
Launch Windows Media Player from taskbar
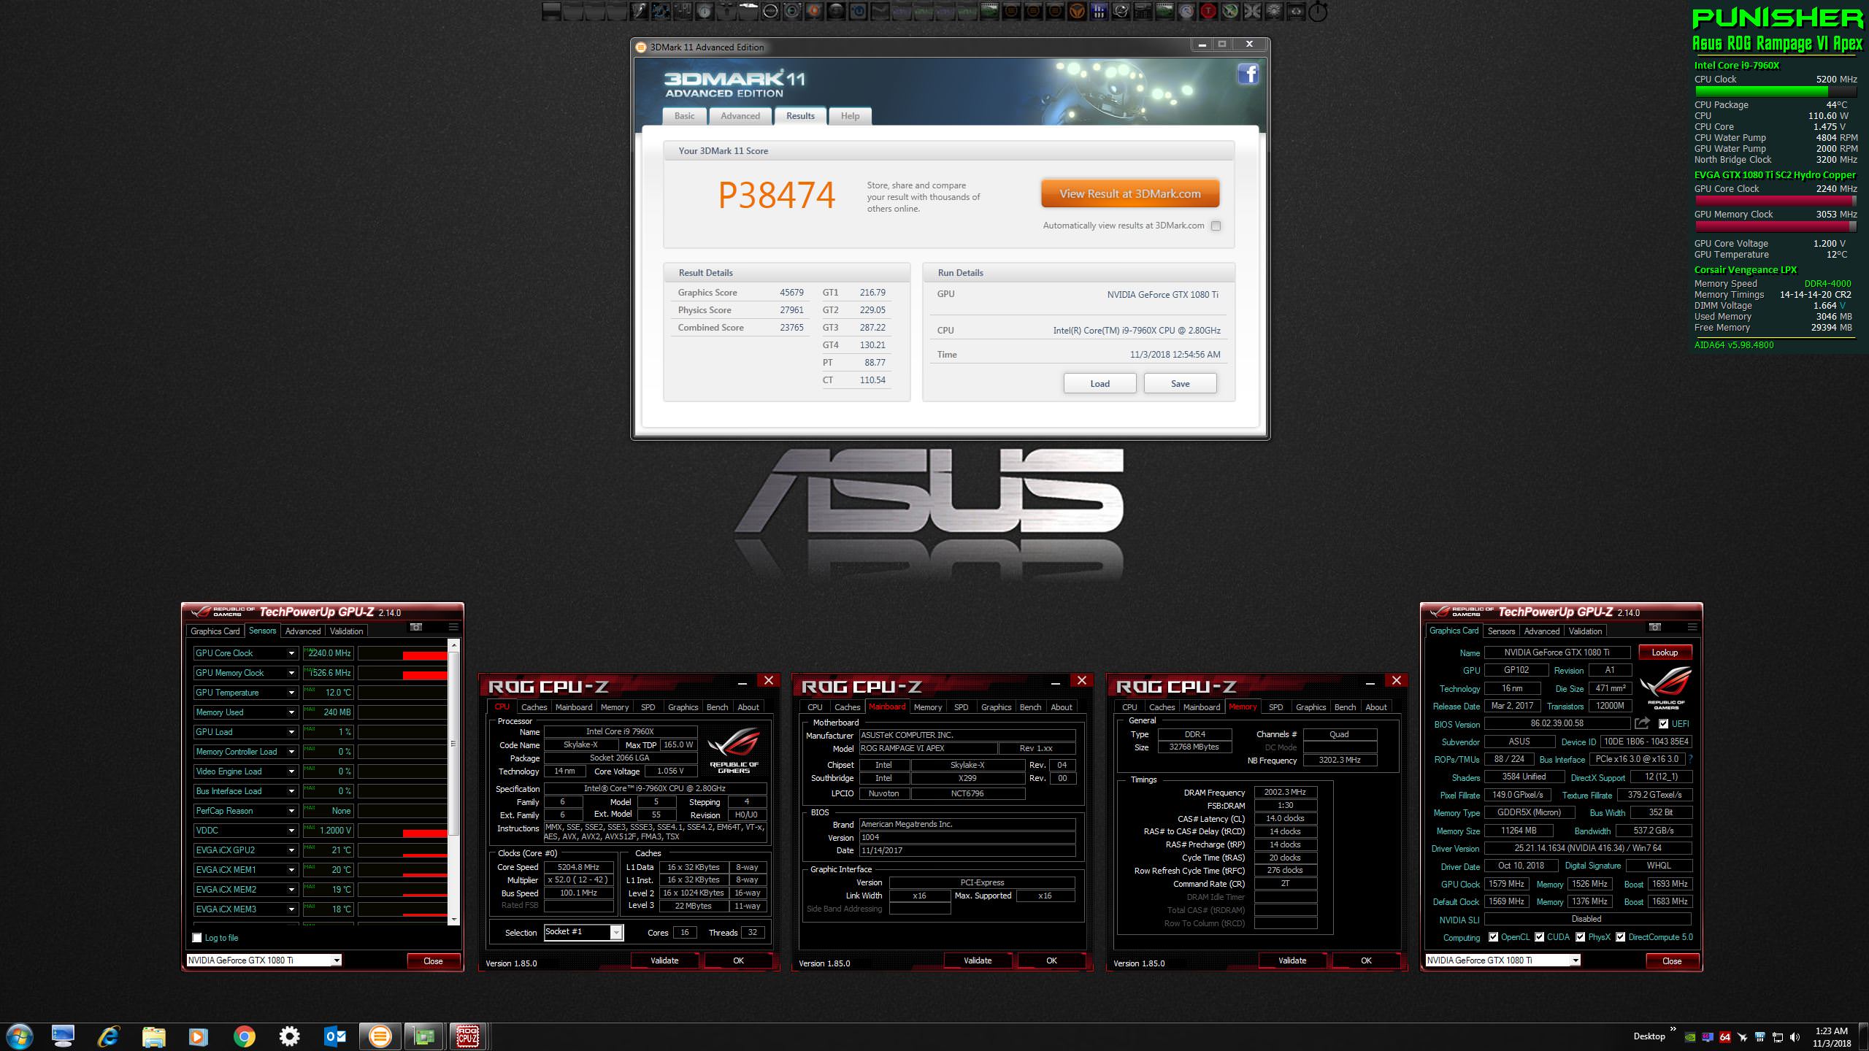click(x=199, y=1036)
